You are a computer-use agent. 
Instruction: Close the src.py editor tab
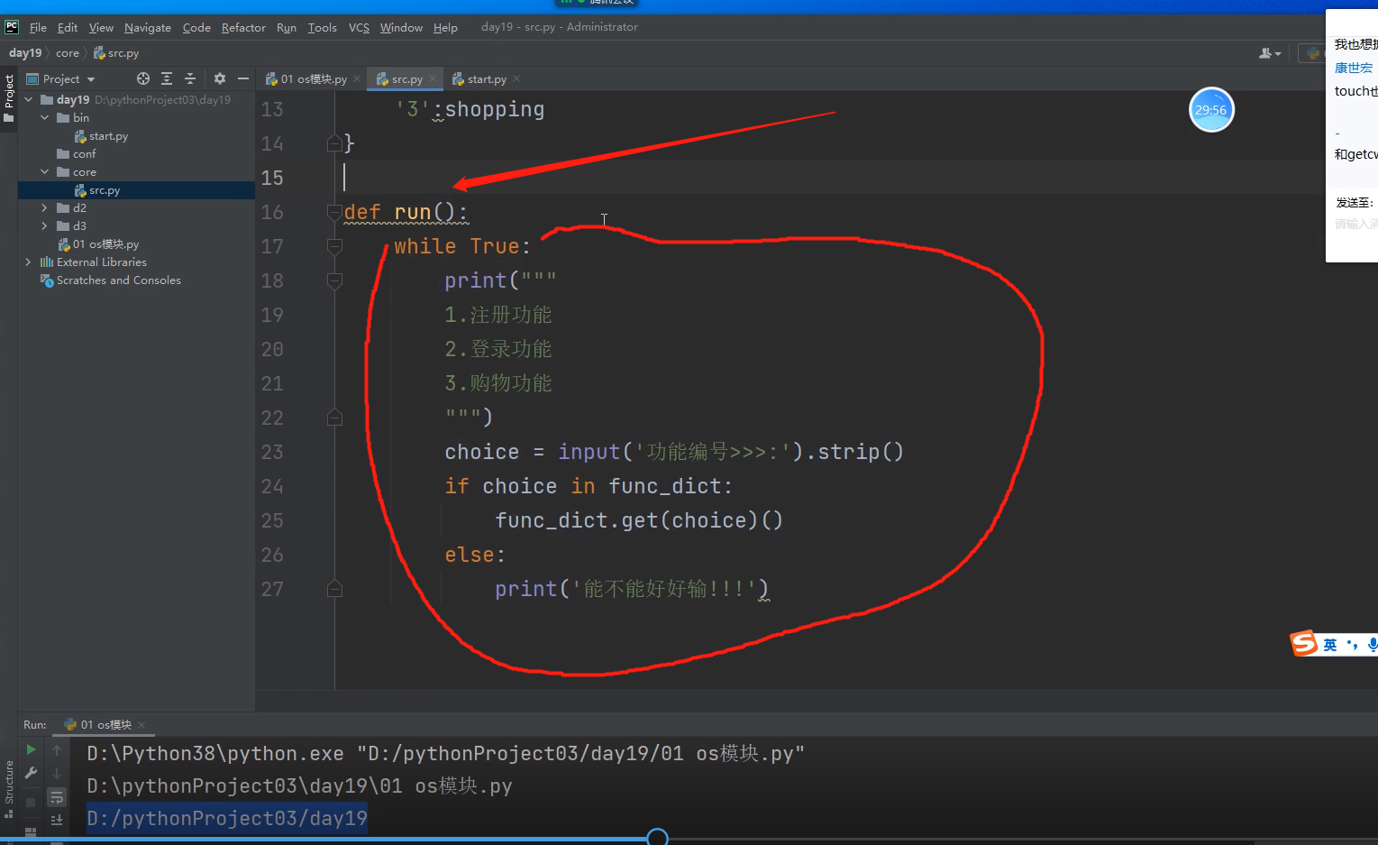pyautogui.click(x=433, y=79)
